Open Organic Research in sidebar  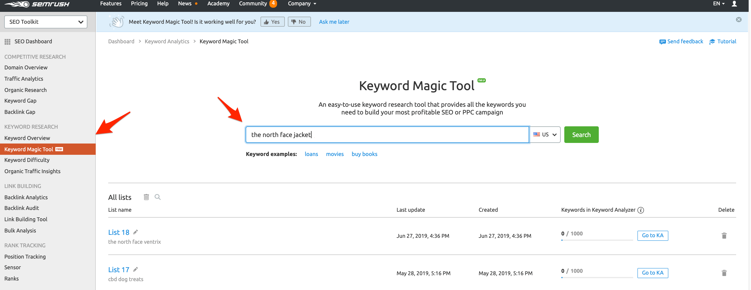pyautogui.click(x=26, y=90)
